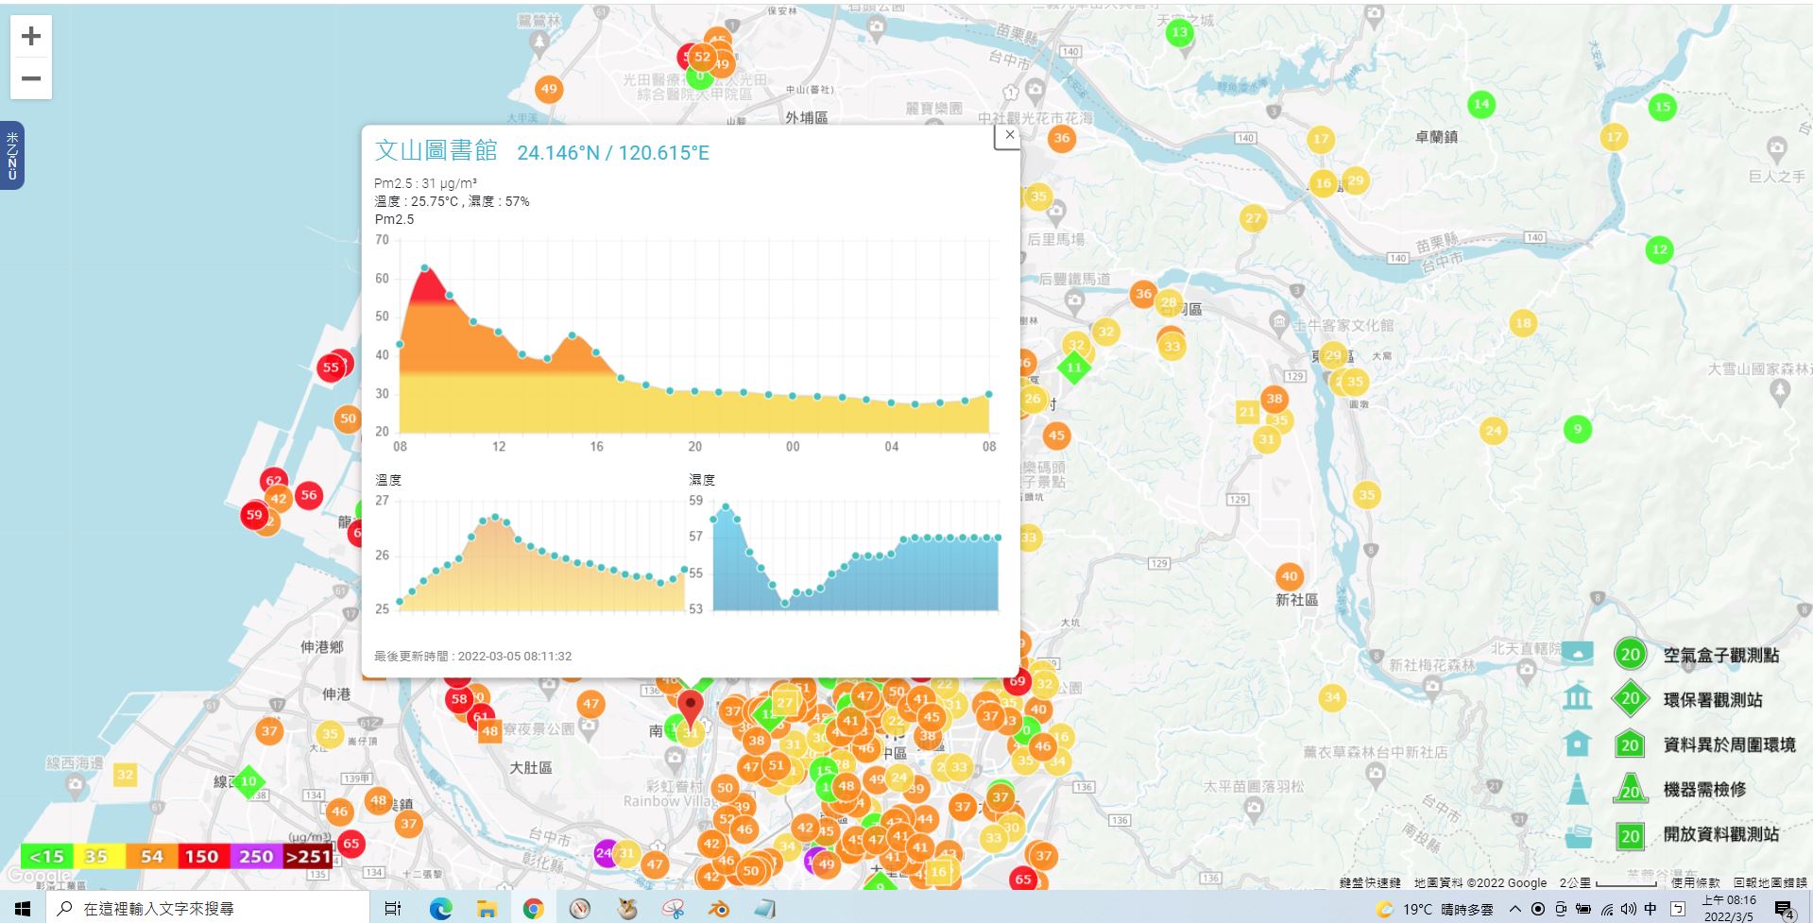Click the 土牛客家文化館 place icon
The image size is (1813, 923).
[1279, 321]
